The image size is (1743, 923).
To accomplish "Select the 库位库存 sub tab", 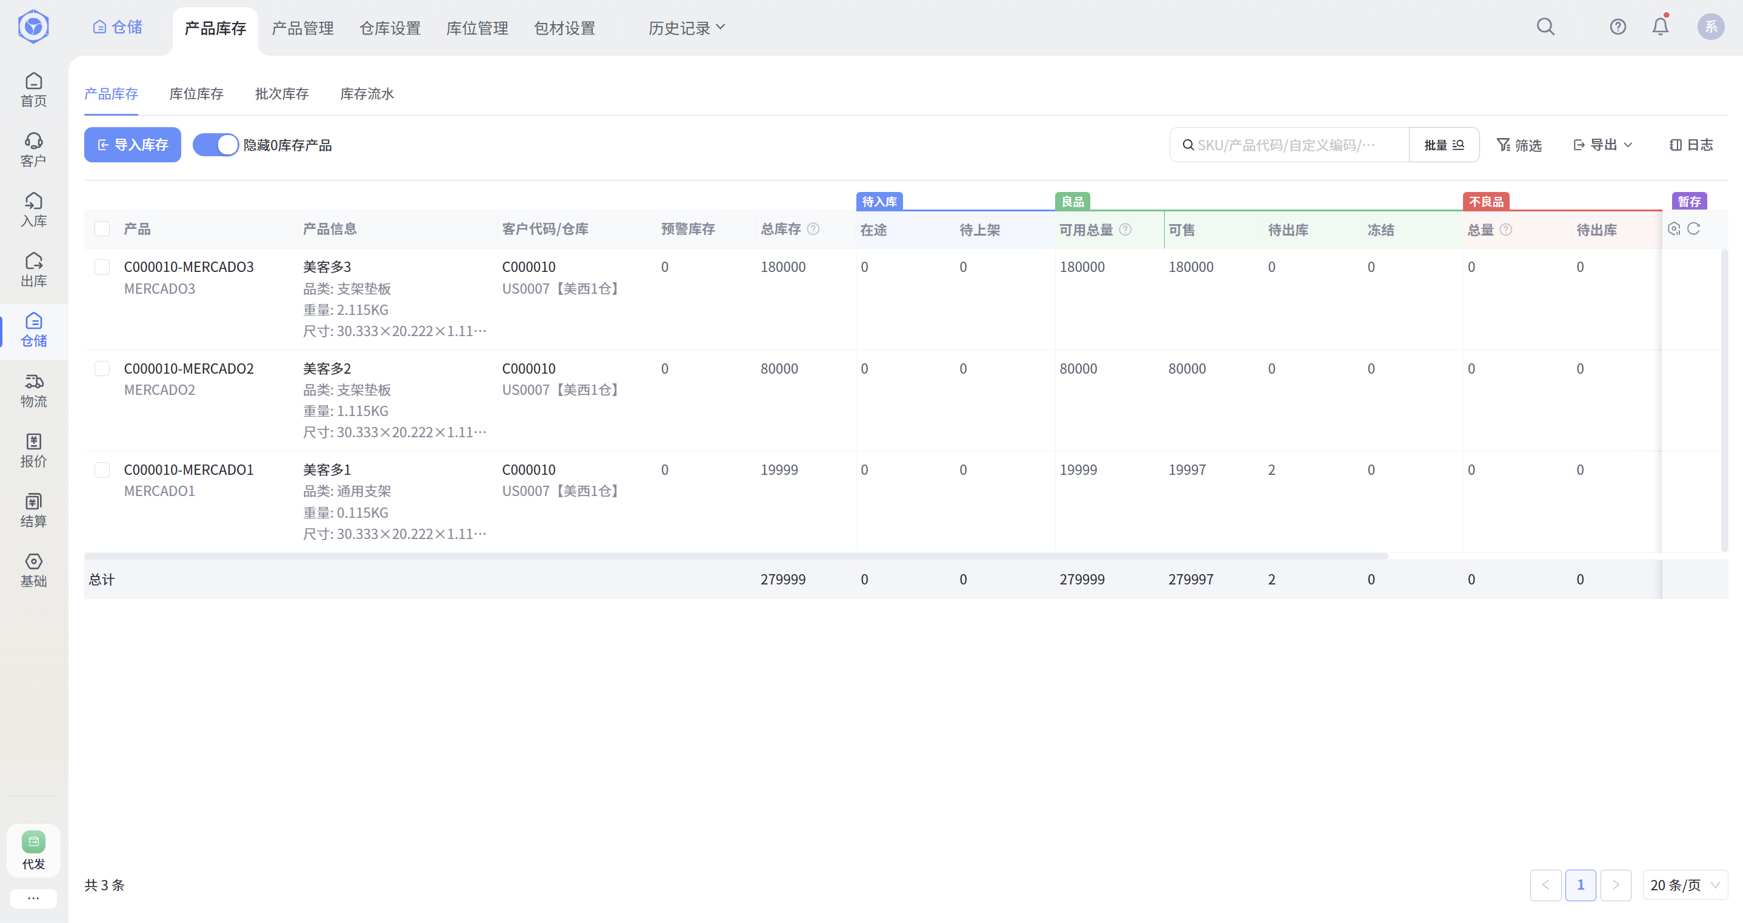I will 196,93.
